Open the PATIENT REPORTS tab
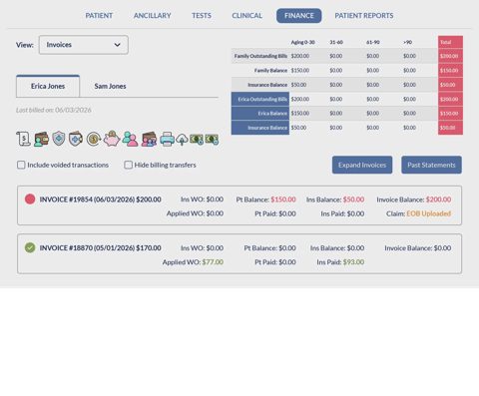The height and width of the screenshot is (396, 479). click(364, 16)
